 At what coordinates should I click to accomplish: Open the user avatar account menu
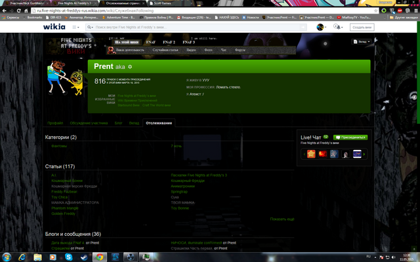(x=321, y=27)
